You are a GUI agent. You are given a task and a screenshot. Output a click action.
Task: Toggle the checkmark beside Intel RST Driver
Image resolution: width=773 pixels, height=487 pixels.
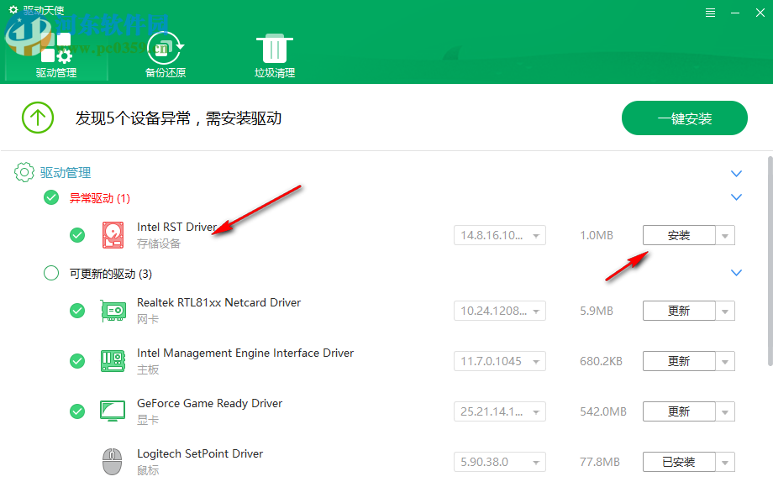77,235
